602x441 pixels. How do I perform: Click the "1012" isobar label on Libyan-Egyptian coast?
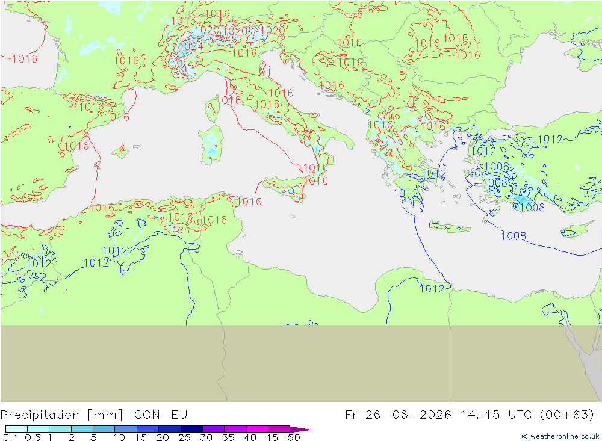(x=432, y=288)
